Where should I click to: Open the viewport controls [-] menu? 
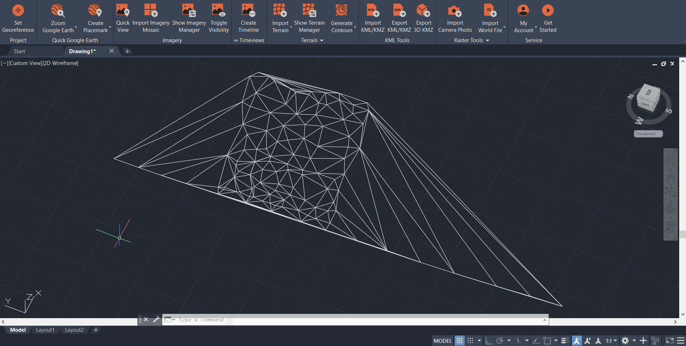(4, 63)
